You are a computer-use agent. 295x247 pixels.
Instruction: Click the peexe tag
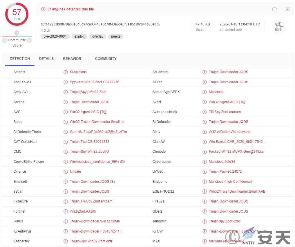coord(116,36)
